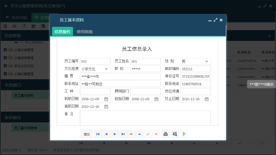The width and height of the screenshot is (276, 155).
Task: Open the 文化程度 education level dropdown
Action: 106,69
